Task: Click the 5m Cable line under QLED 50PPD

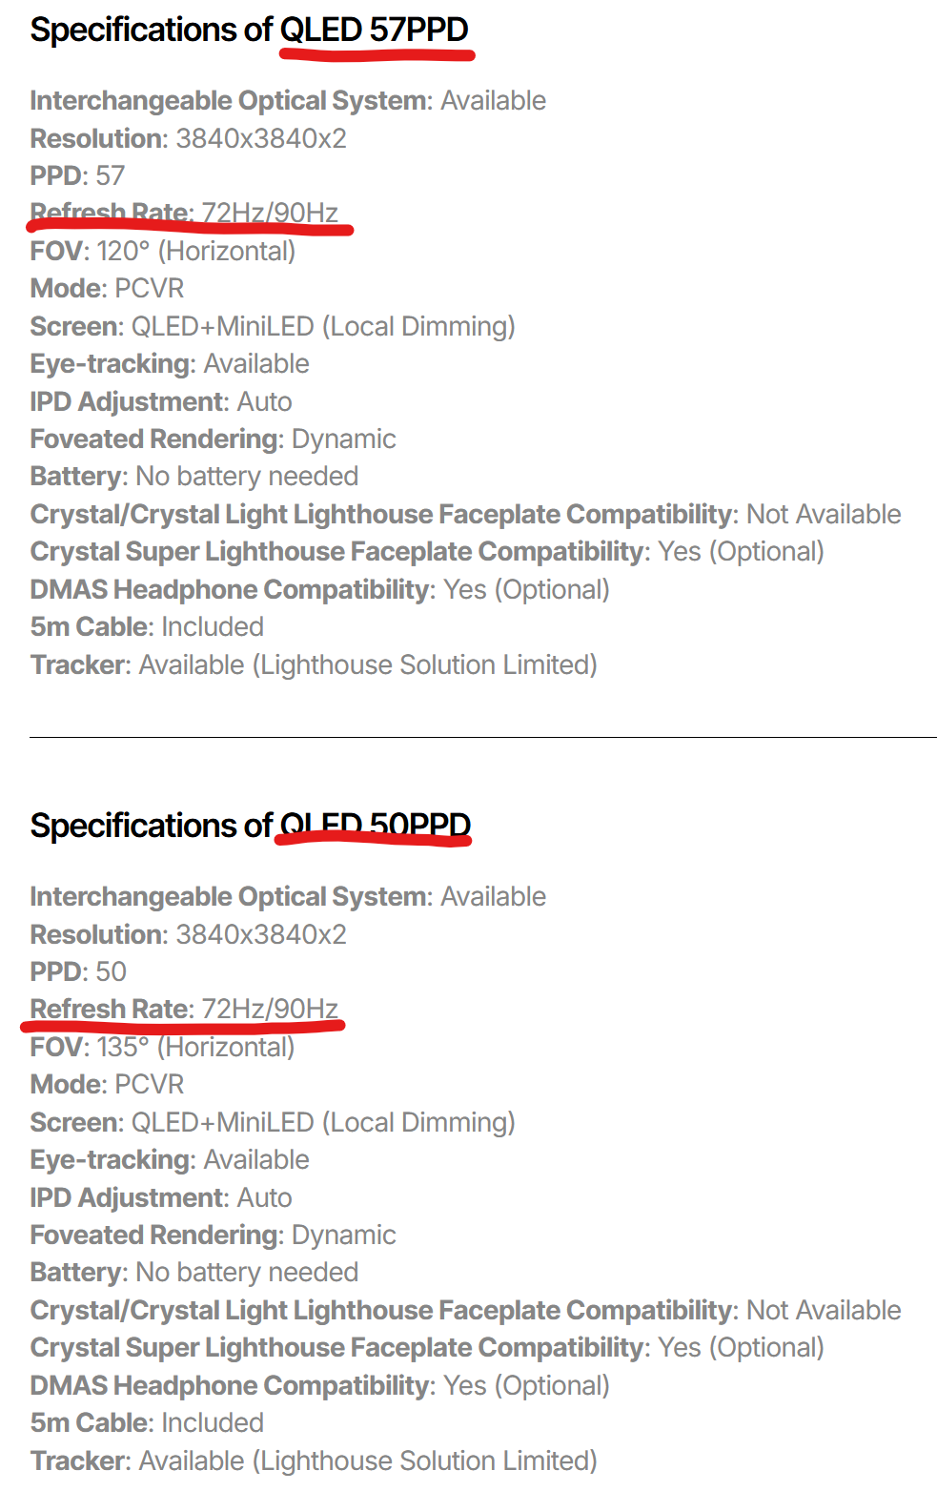Action: coord(147,1422)
